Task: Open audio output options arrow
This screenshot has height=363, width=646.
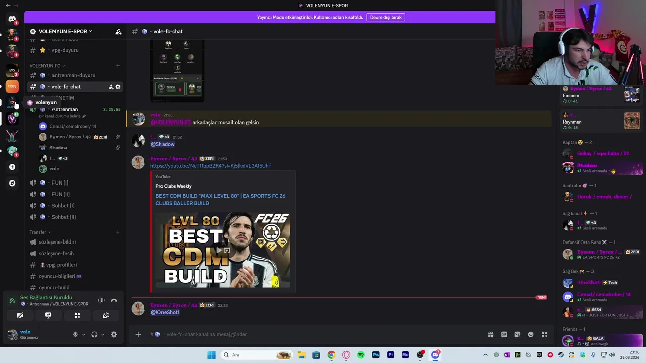Action: click(103, 334)
